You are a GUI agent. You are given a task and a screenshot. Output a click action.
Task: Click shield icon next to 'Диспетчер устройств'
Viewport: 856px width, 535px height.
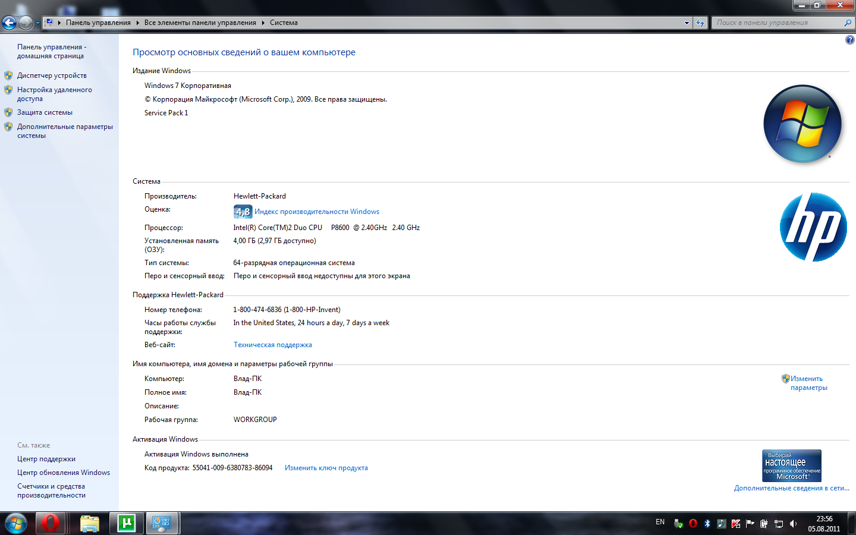coord(8,75)
